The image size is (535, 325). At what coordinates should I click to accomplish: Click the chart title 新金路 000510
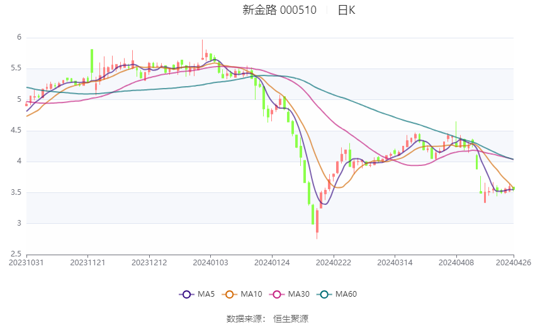point(279,10)
